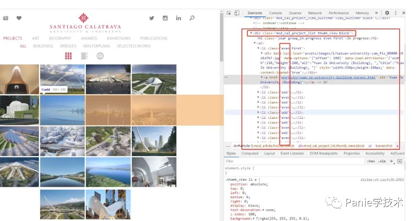Expand the text-decoration none property arrow
417x221 pixels.
point(263,210)
